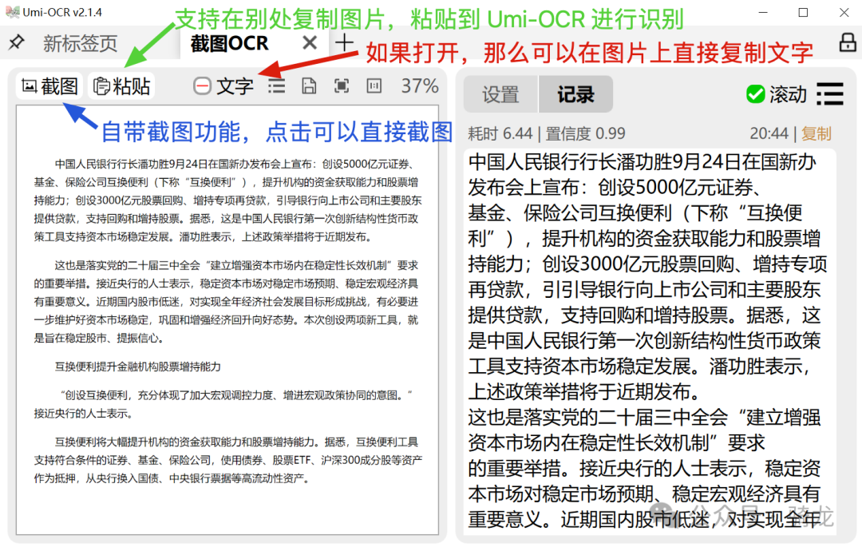The image size is (862, 551).
Task: Select the 截图OCR tab
Action: tap(229, 43)
